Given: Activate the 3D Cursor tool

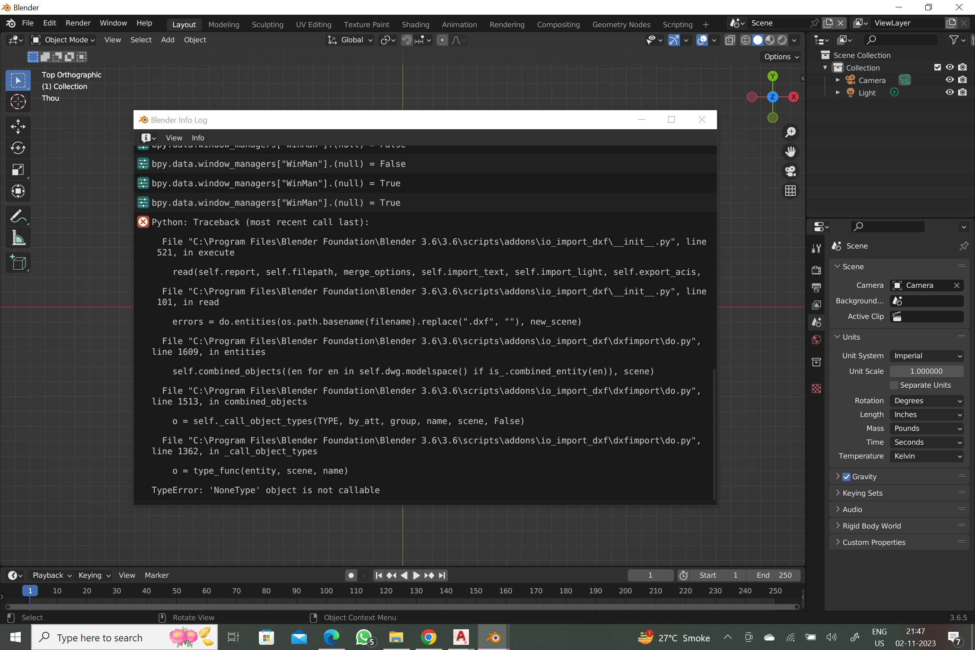Looking at the screenshot, I should [x=18, y=102].
